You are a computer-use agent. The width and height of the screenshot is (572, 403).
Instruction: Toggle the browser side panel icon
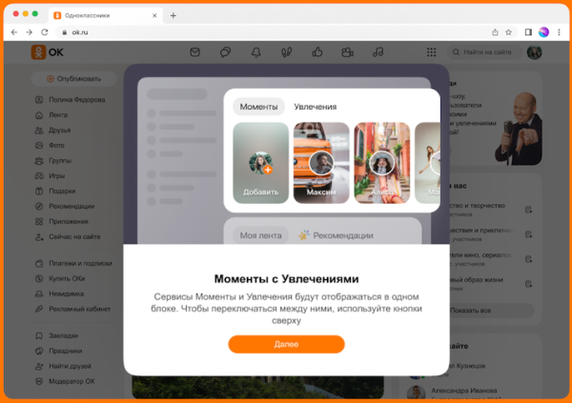528,32
